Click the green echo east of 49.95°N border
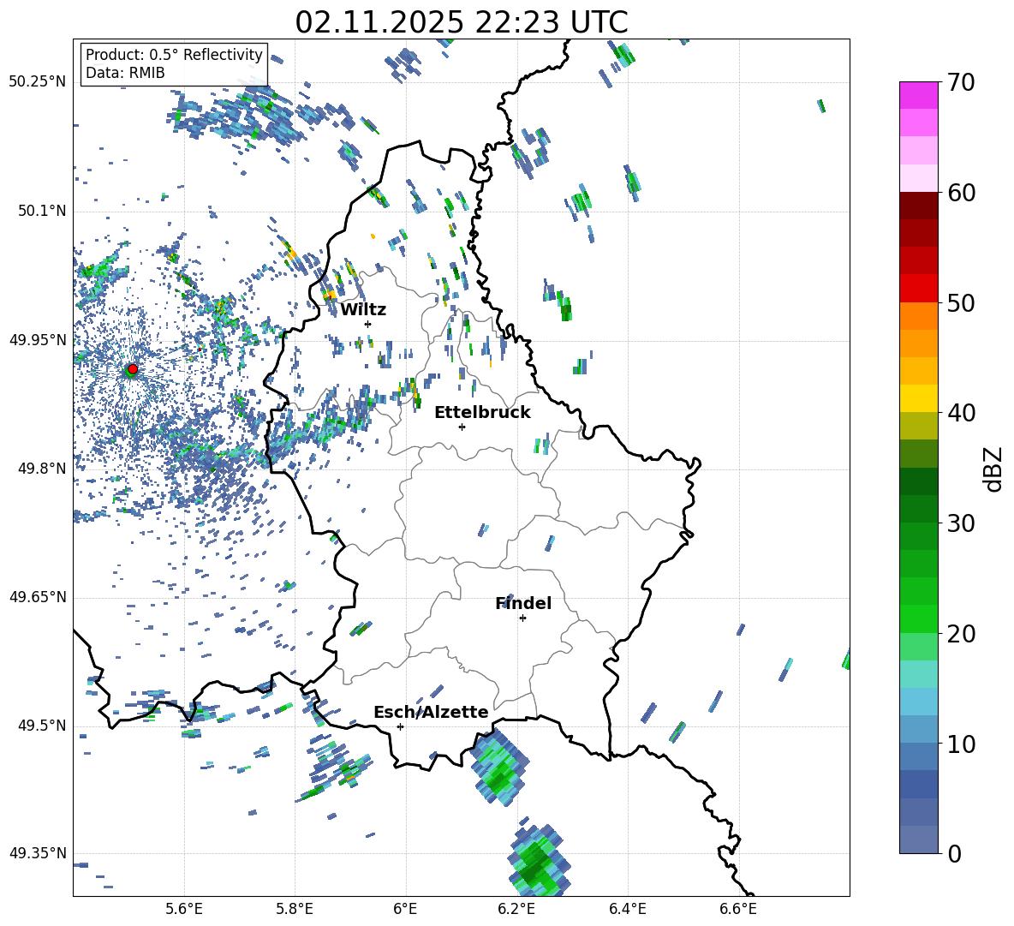Image resolution: width=1014 pixels, height=926 pixels. pos(565,307)
